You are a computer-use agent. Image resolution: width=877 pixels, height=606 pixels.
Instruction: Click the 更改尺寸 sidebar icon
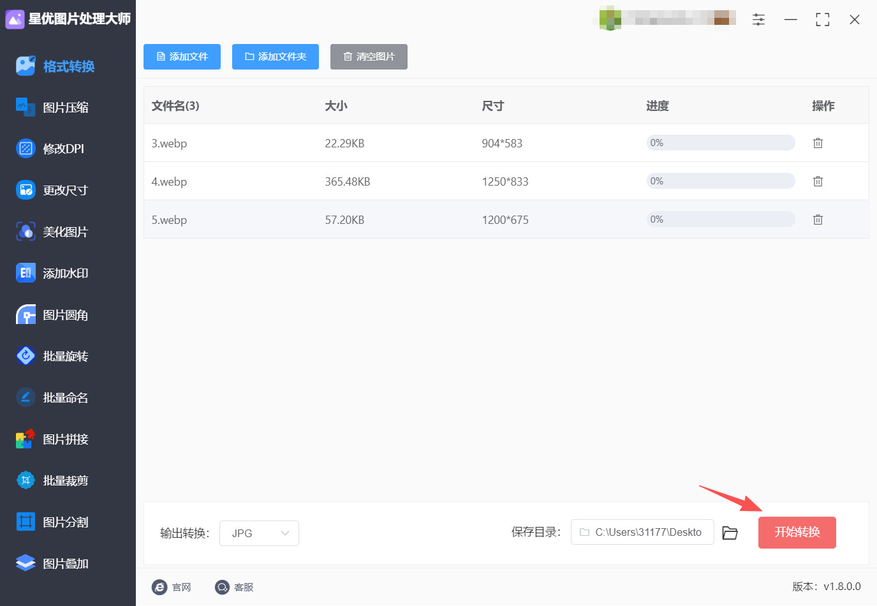click(26, 190)
